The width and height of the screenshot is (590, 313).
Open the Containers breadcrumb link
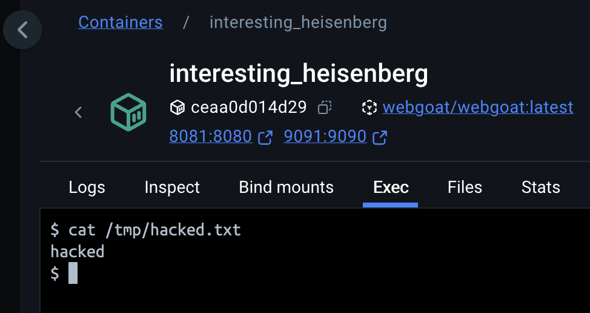click(x=121, y=22)
